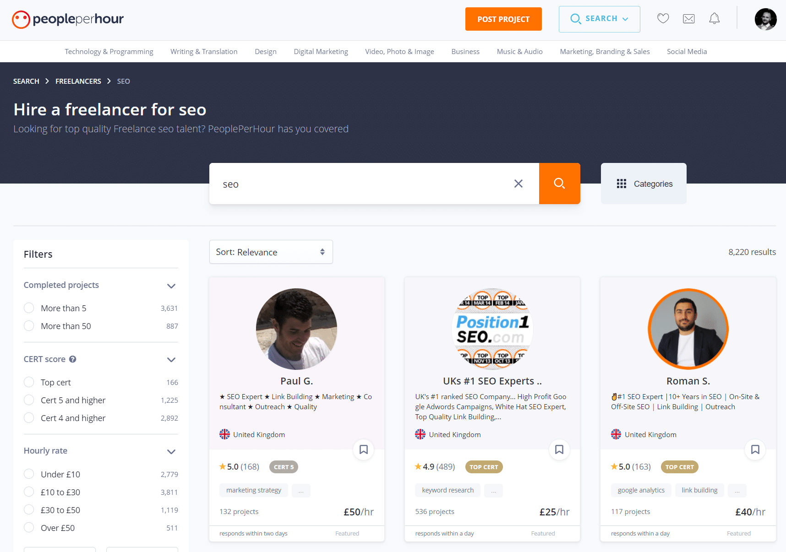Open Writing & Translation category

204,52
